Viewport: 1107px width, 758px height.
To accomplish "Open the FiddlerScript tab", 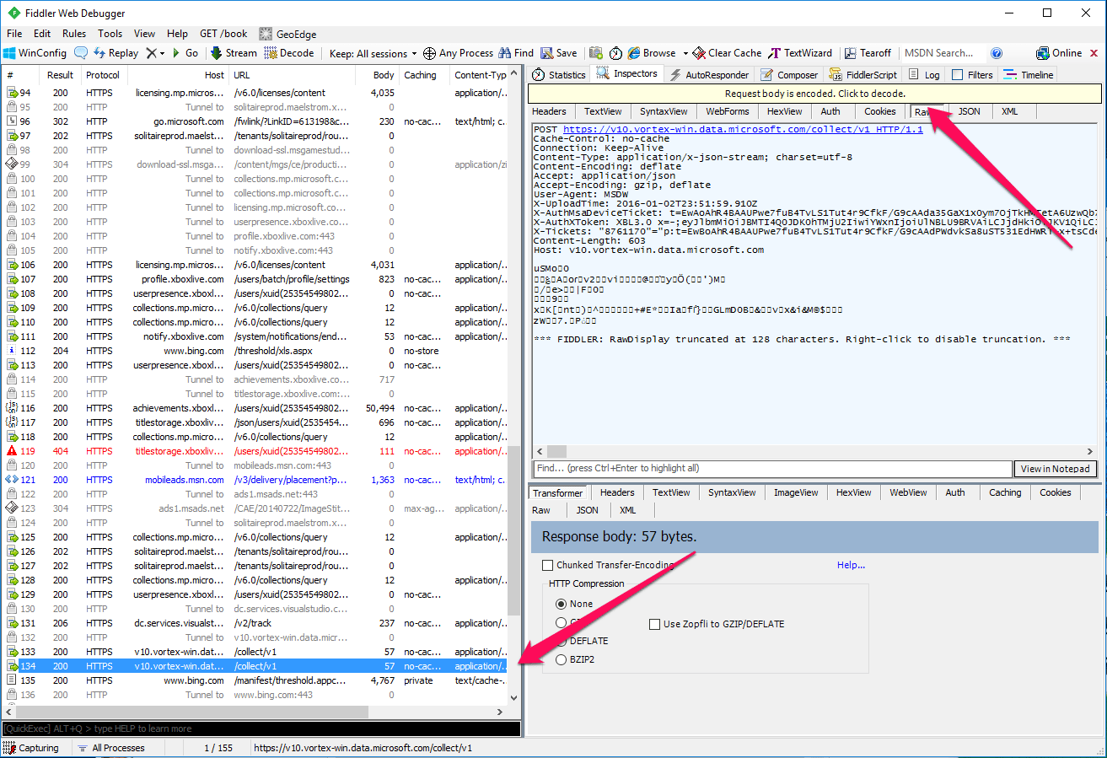I will pos(862,75).
